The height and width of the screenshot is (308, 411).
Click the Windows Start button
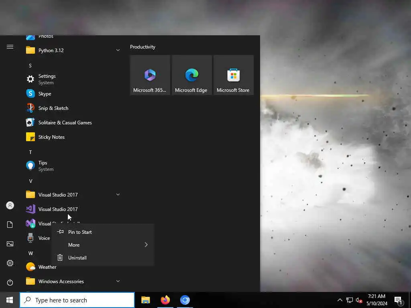[x=10, y=300]
